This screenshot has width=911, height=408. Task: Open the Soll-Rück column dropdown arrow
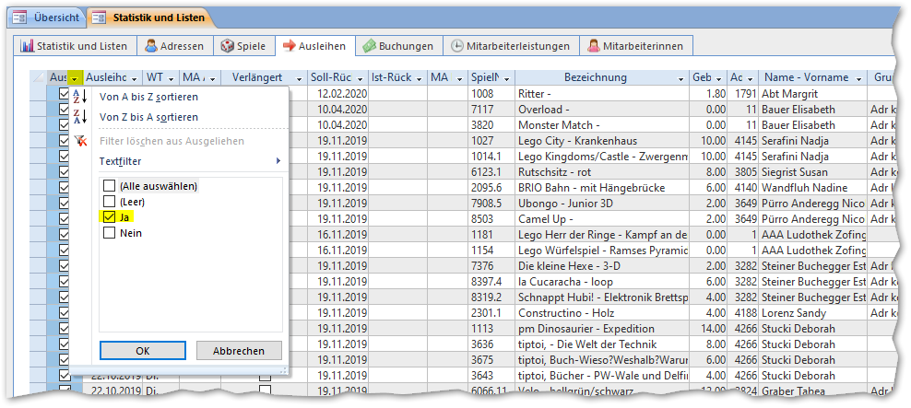(361, 77)
